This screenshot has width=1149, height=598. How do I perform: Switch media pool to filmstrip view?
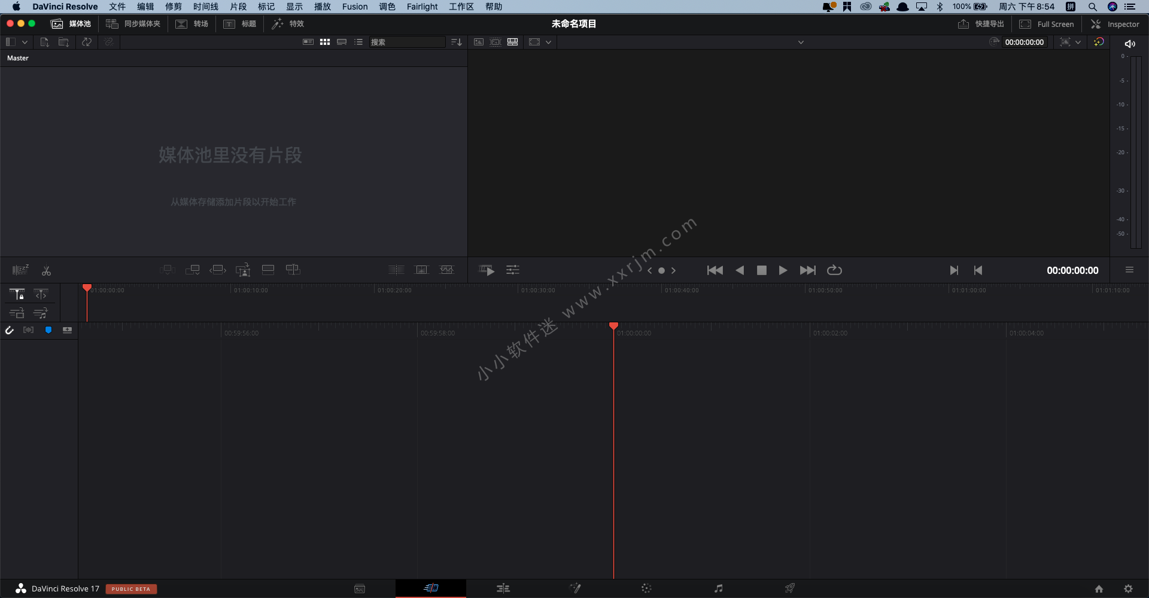point(342,42)
